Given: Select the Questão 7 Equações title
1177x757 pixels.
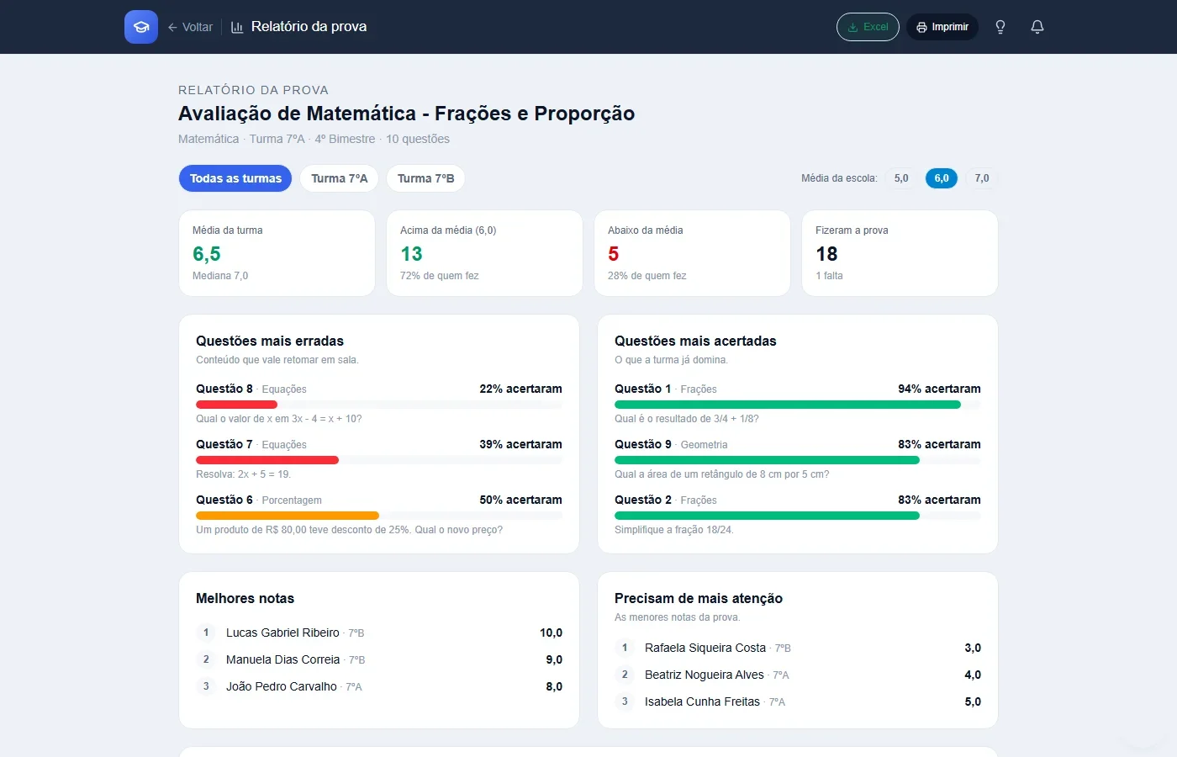Looking at the screenshot, I should tap(251, 444).
